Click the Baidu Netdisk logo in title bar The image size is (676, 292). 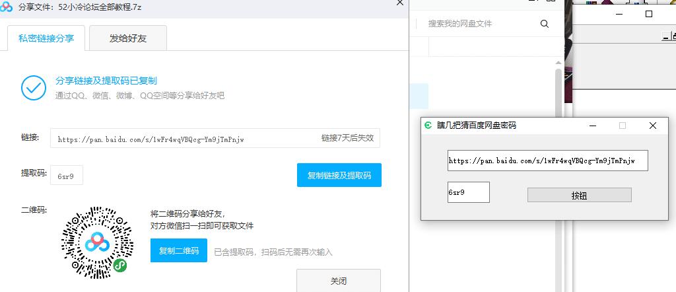[x=7, y=7]
